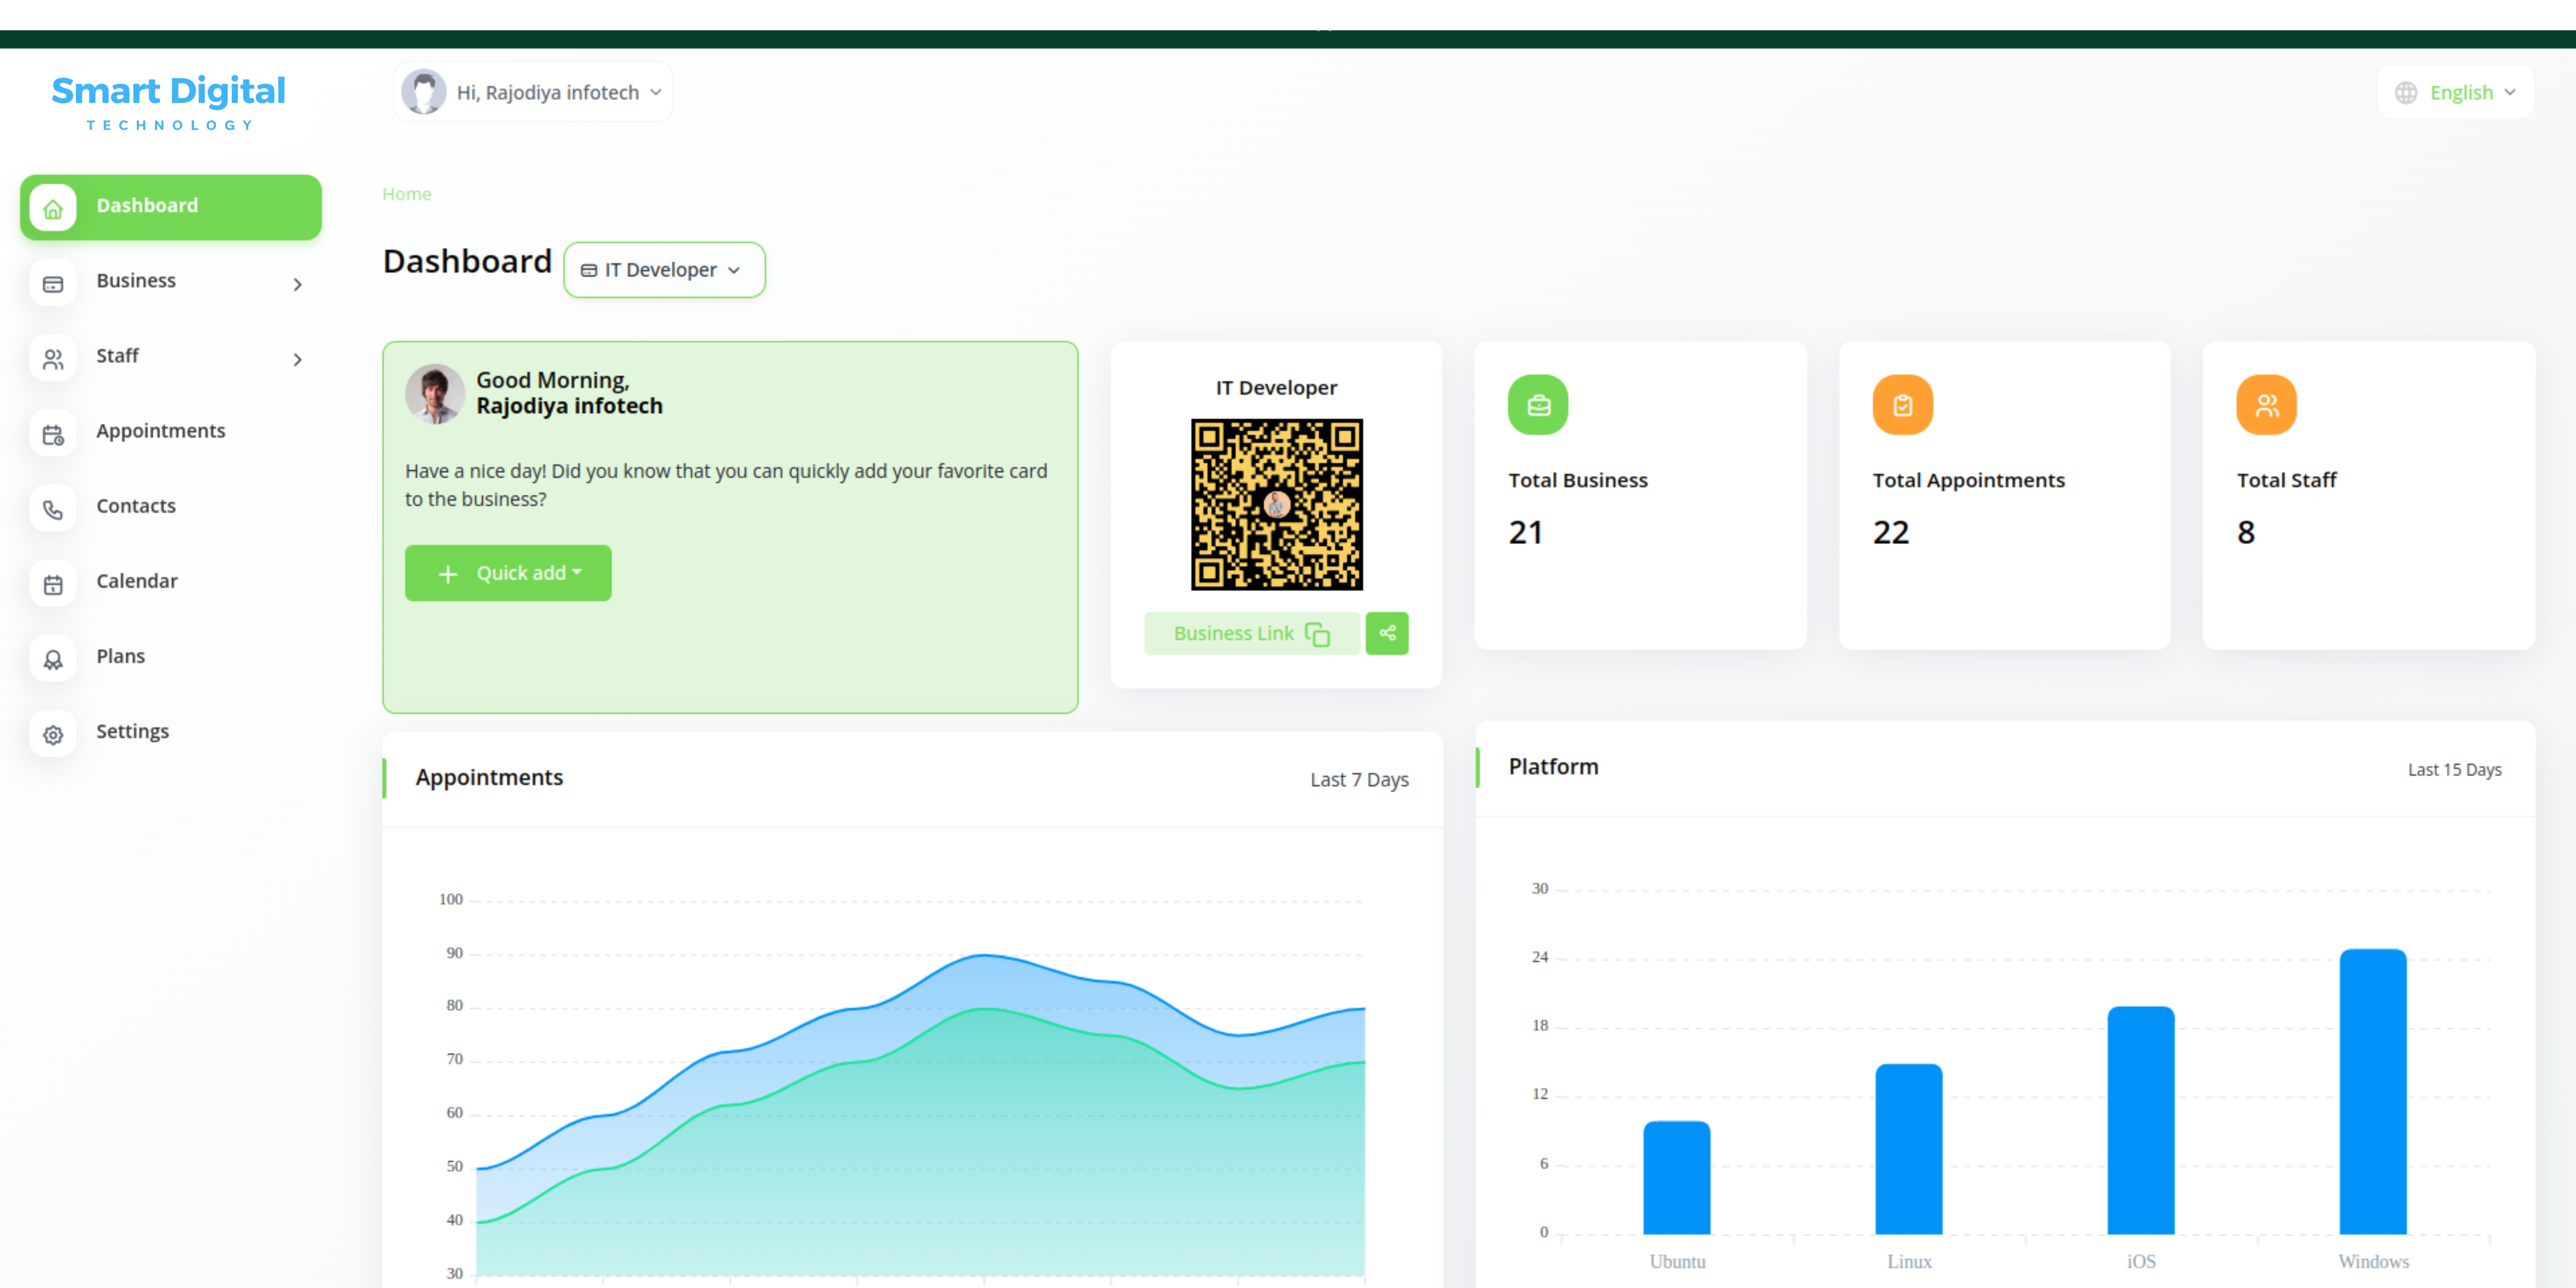Click the Appointments chart heading
Viewport: 2576px width, 1288px height.
tap(489, 778)
